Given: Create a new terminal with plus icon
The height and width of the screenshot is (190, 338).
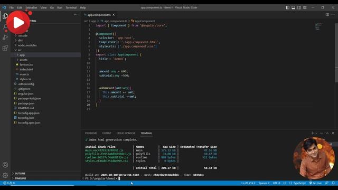Looking at the screenshot, I should point(313,133).
